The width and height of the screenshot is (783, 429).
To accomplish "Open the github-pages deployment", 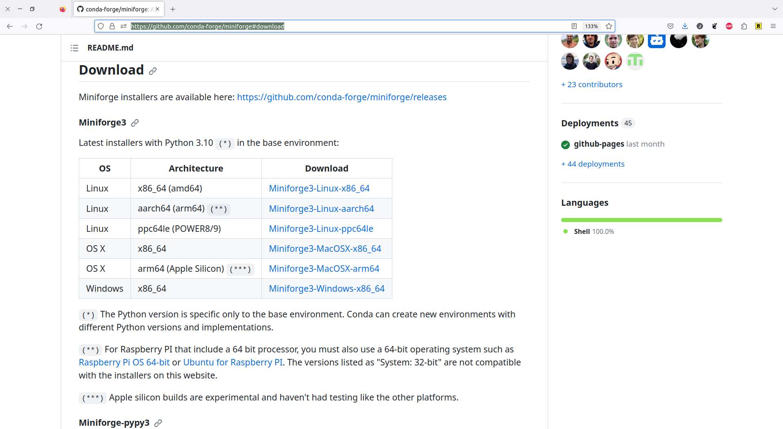I will pyautogui.click(x=599, y=144).
